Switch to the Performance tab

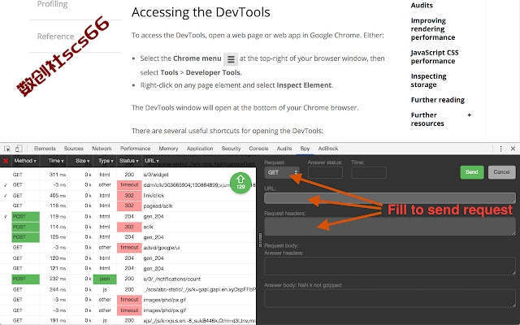(x=136, y=149)
